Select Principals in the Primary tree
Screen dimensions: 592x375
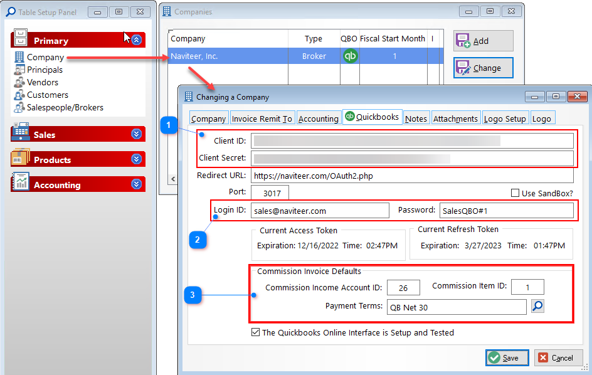coord(45,70)
